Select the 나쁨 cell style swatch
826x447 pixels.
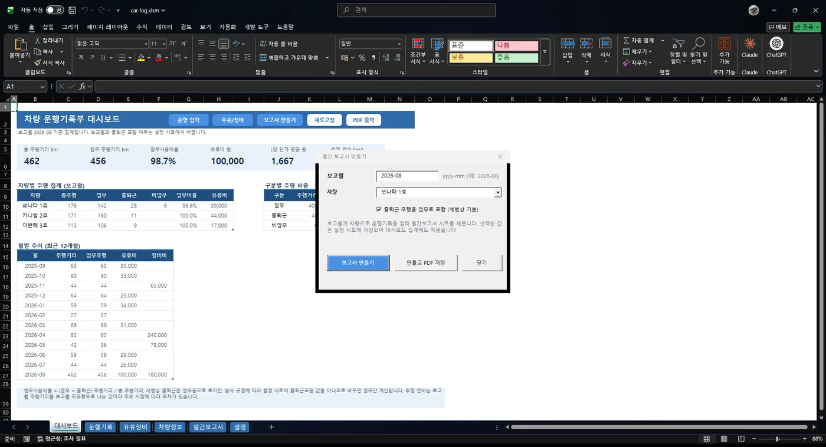pos(517,45)
